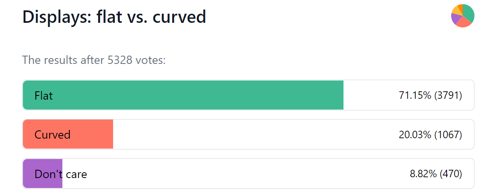Click the green slice of the pie chart icon
The image size is (499, 193).
pyautogui.click(x=469, y=12)
